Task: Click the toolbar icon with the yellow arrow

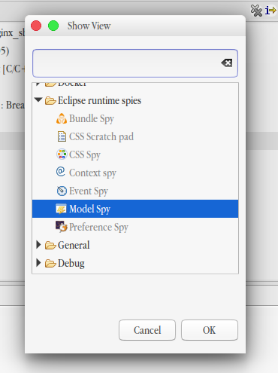Action: pos(270,11)
